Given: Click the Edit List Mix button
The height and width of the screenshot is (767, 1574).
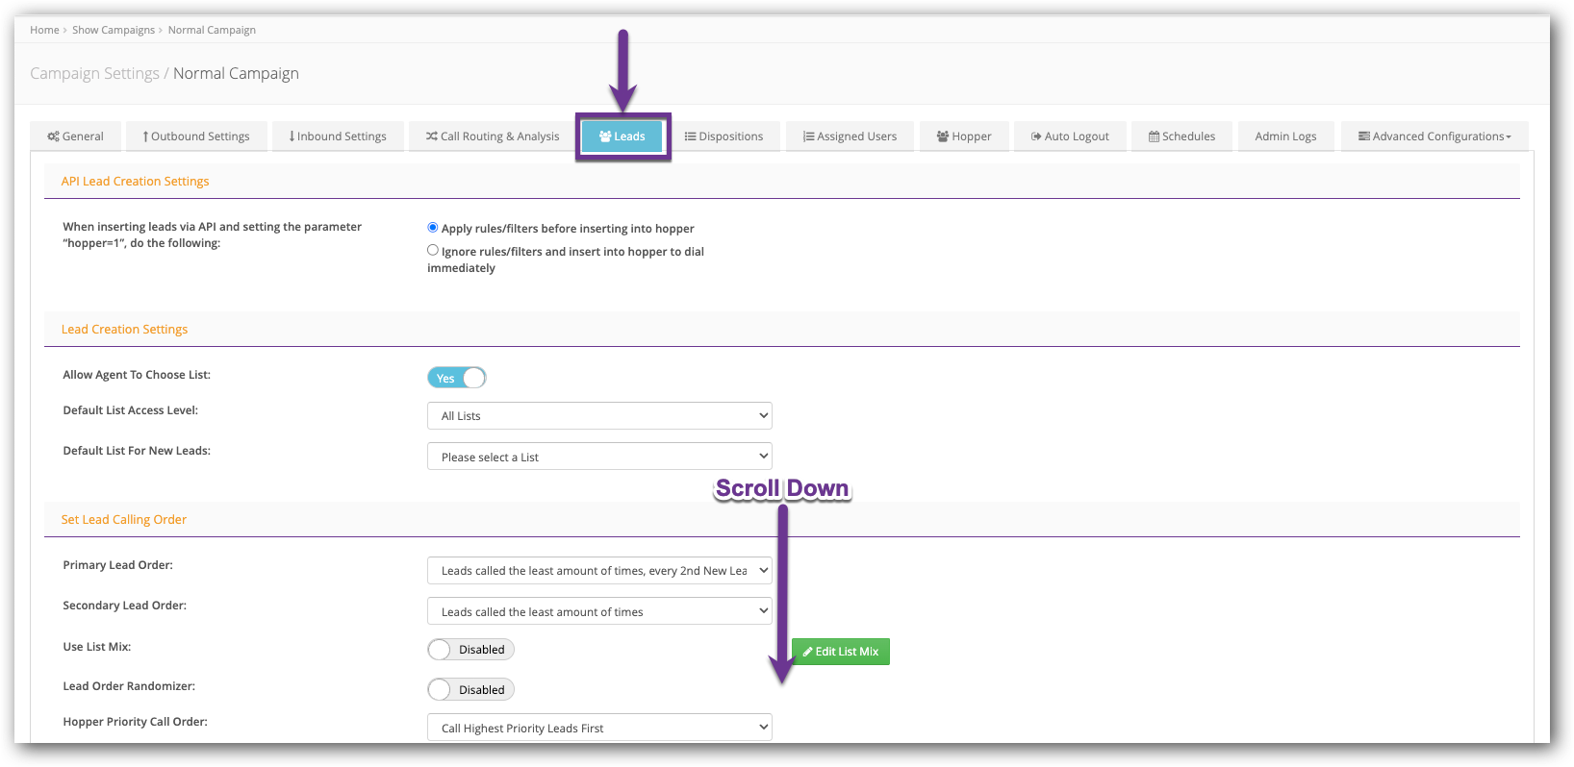Looking at the screenshot, I should click(841, 652).
